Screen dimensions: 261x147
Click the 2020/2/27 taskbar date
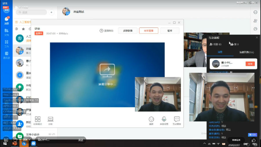click(x=234, y=145)
